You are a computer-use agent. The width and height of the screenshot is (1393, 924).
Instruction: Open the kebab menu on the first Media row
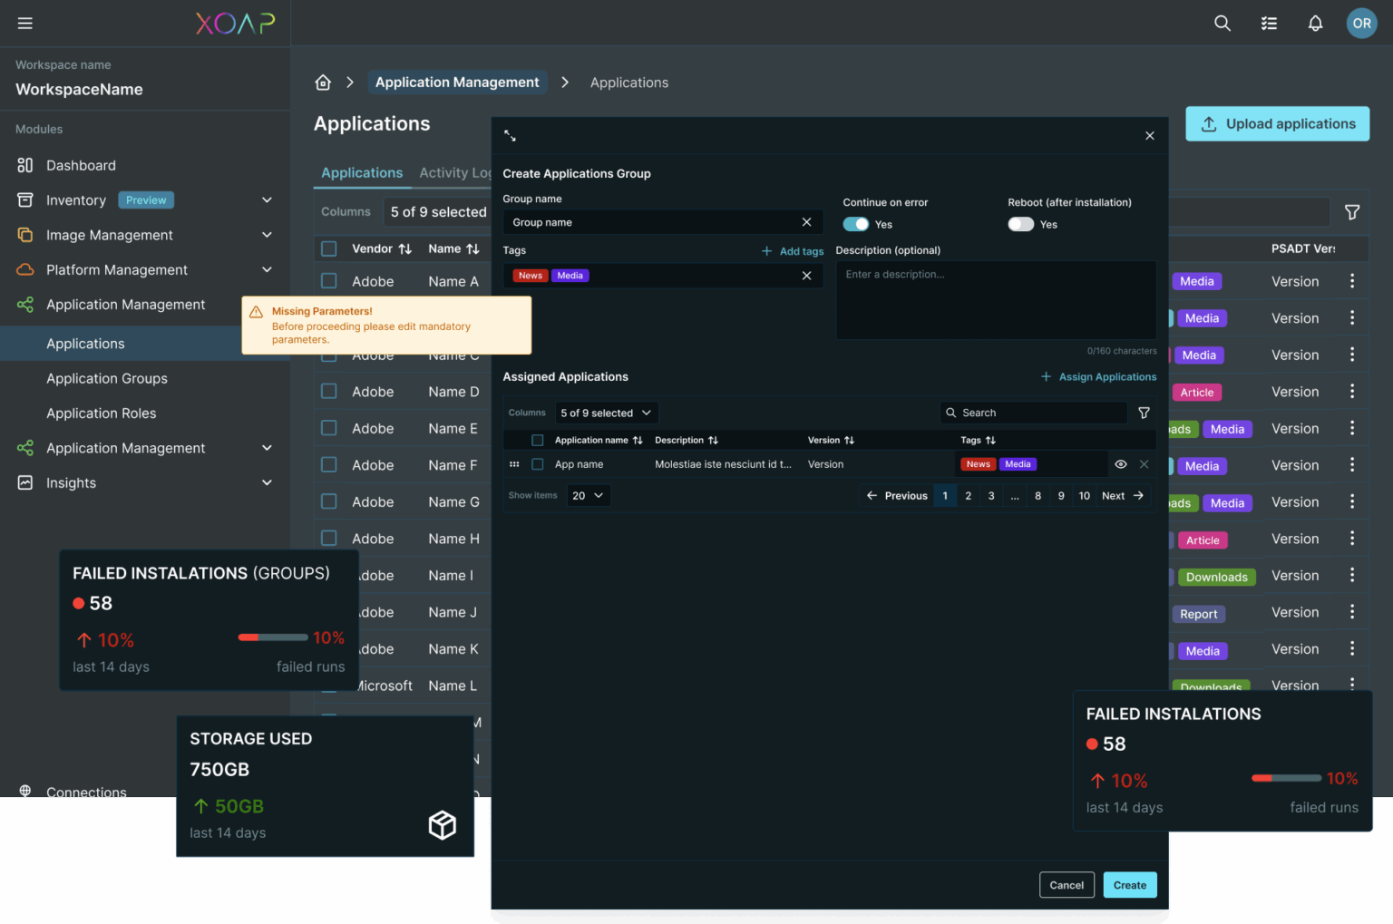coord(1352,280)
